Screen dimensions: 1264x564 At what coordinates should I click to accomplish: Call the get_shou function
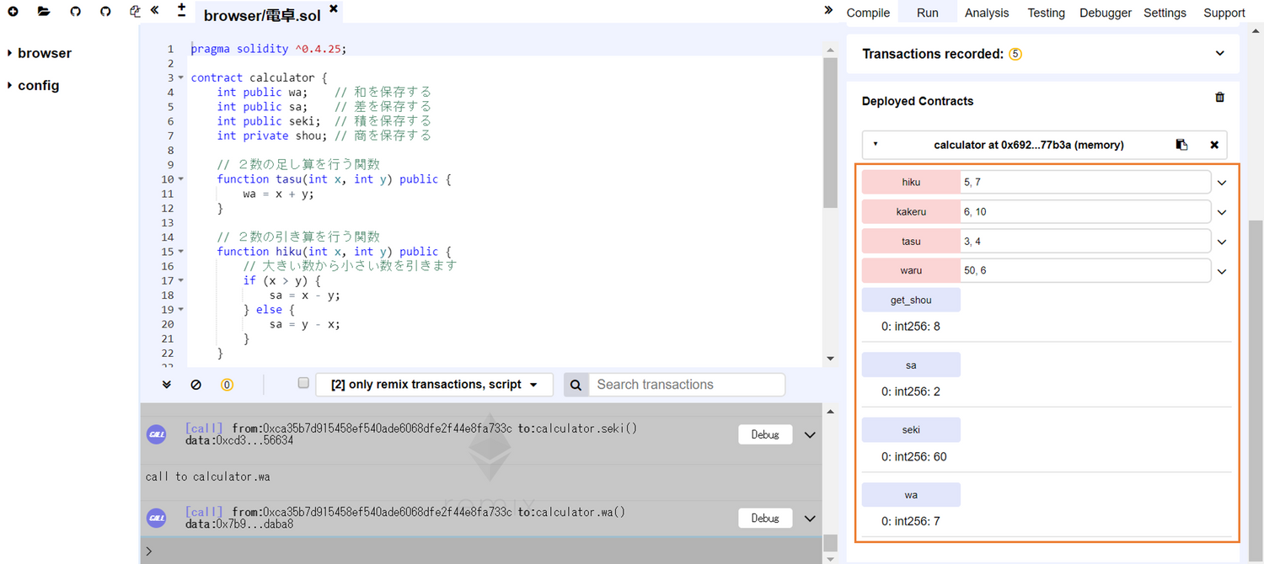(911, 300)
